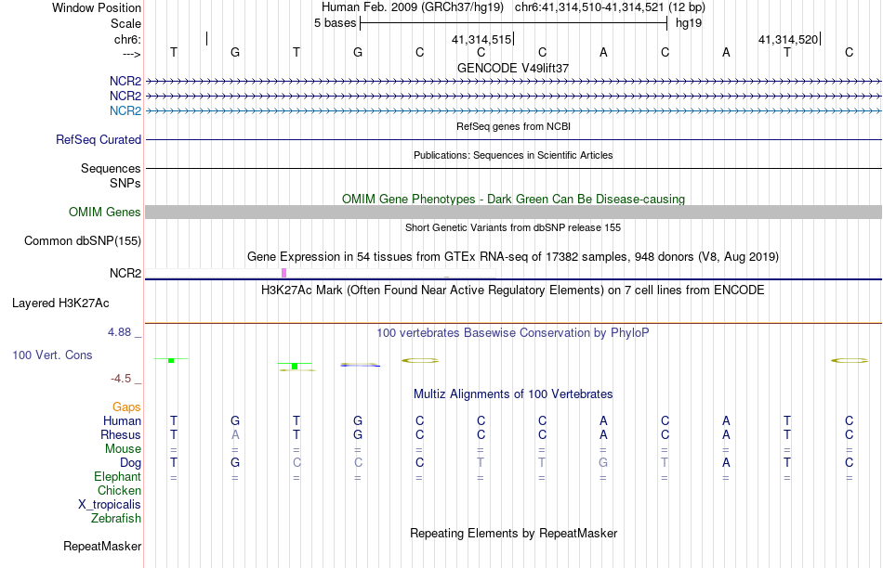Click the faded A base in the Rhesus row
This screenshot has height=568, width=883.
235,434
